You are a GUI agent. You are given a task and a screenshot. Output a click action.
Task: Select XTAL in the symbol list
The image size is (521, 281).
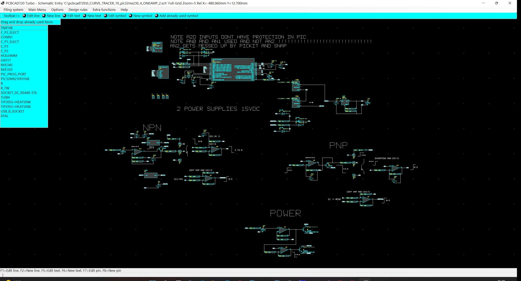[x=24, y=116]
